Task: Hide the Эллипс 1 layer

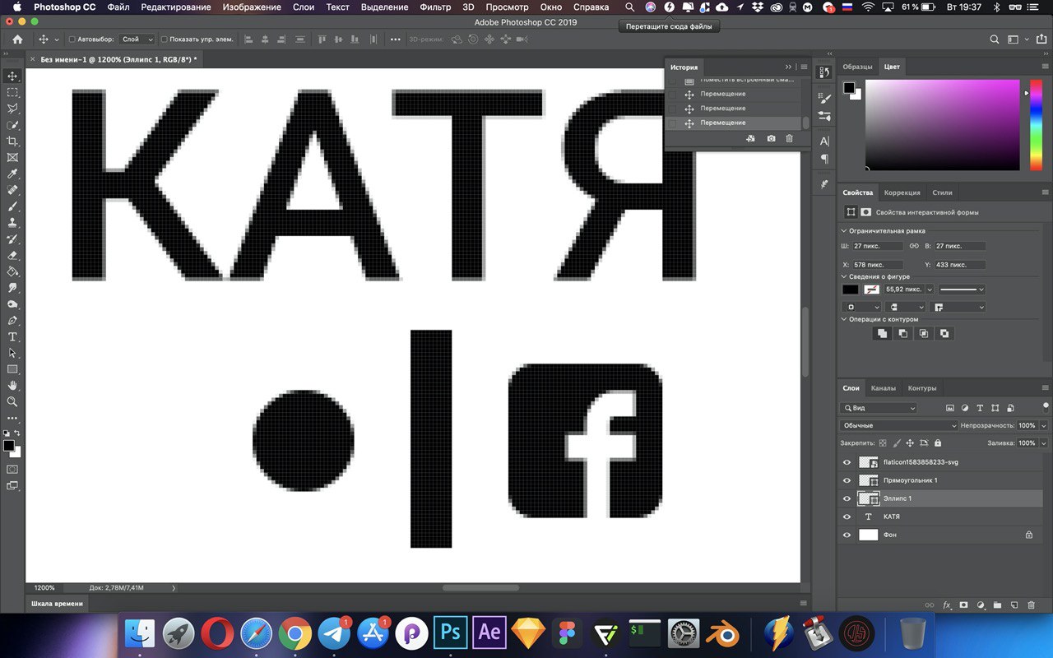Action: pos(847,498)
